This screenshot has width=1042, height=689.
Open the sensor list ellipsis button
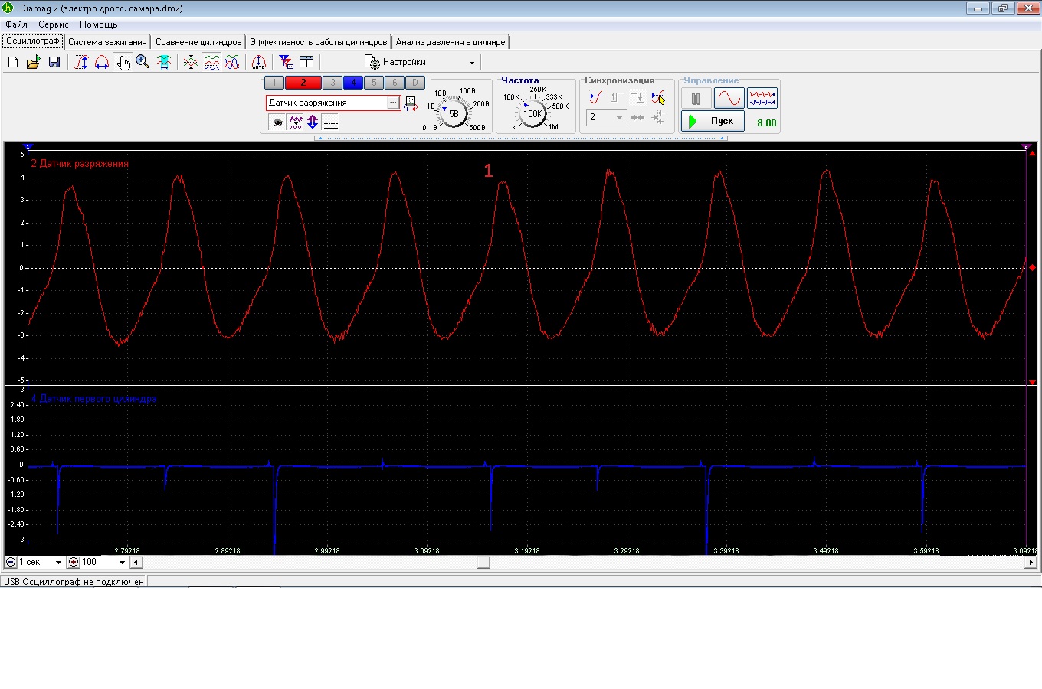(393, 103)
